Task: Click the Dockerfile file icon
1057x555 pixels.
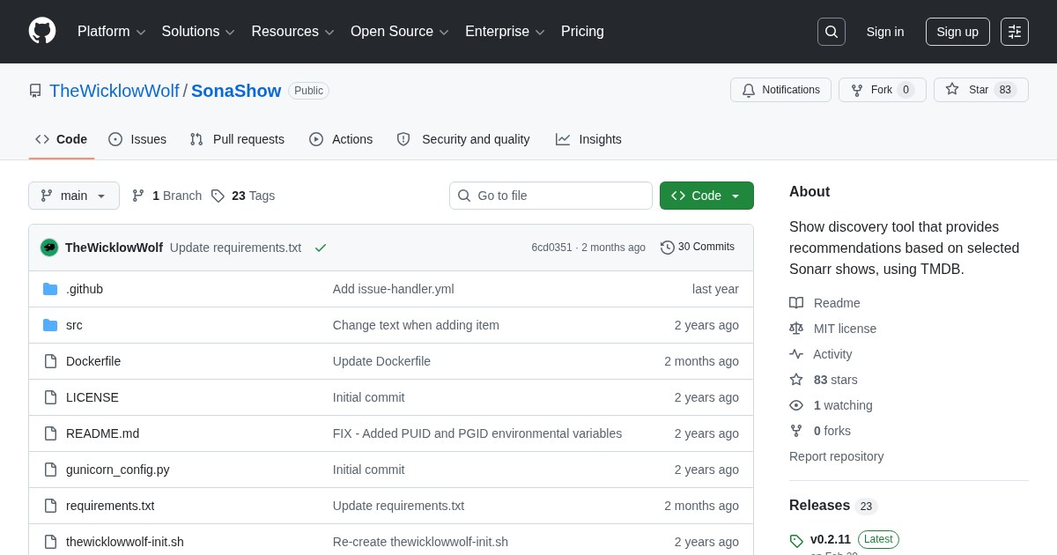Action: pos(50,361)
